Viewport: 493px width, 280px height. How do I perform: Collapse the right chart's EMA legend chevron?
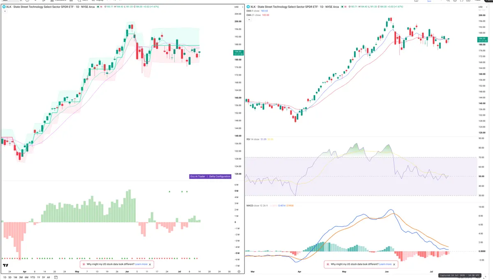pos(249,19)
